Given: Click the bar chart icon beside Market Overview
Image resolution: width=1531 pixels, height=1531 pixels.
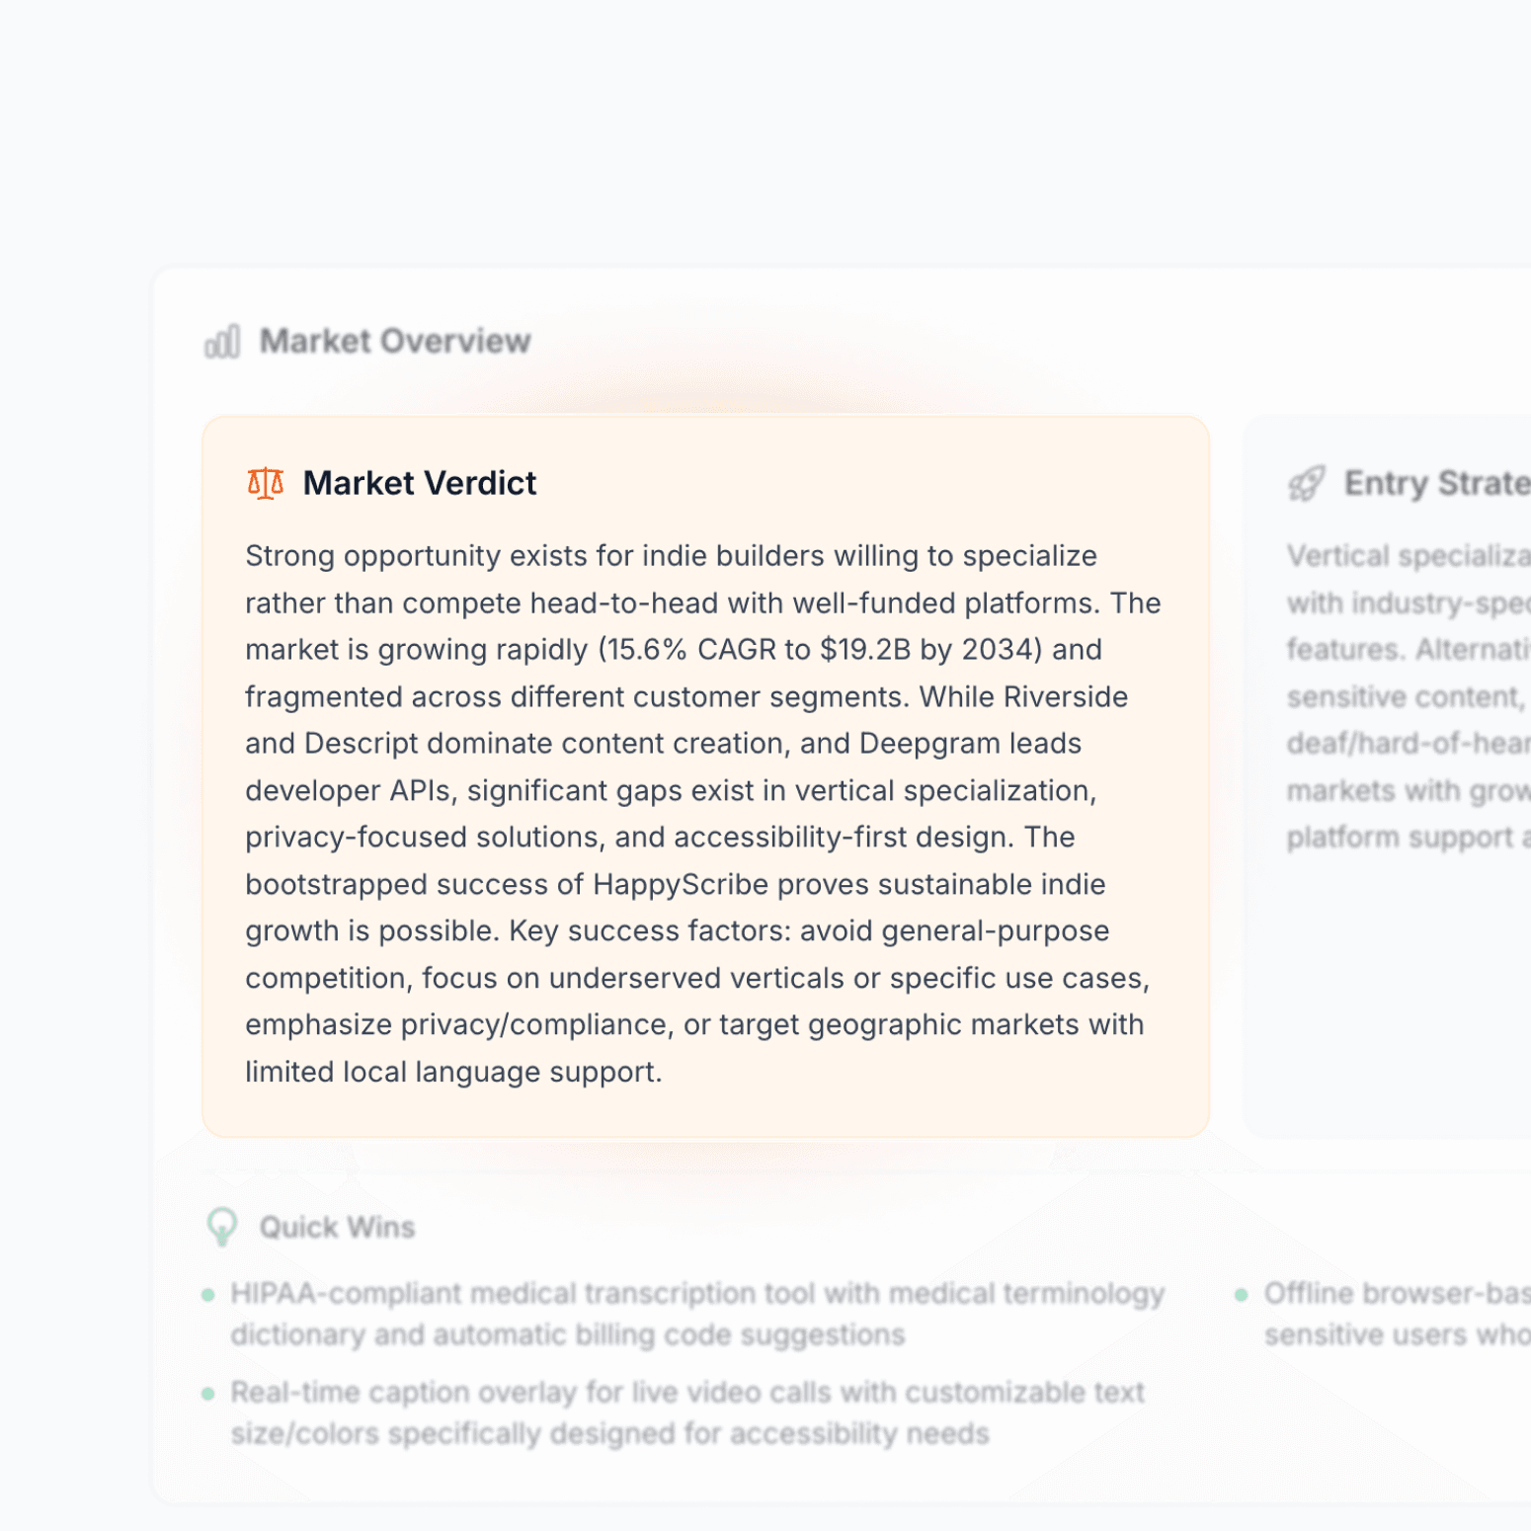Looking at the screenshot, I should tap(222, 342).
